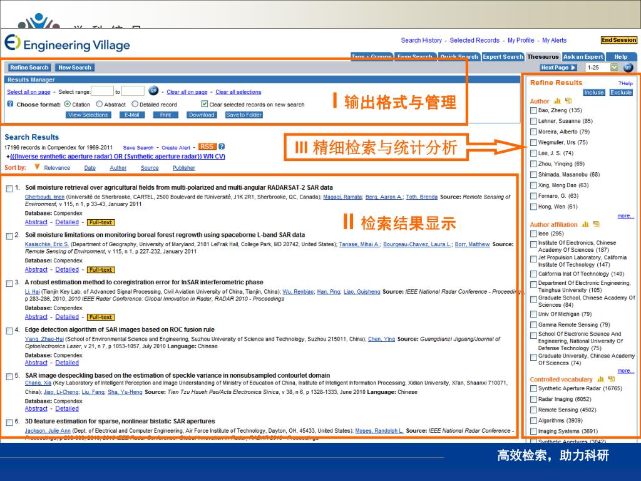Click the Author export data icon
The image size is (641, 481).
point(568,101)
